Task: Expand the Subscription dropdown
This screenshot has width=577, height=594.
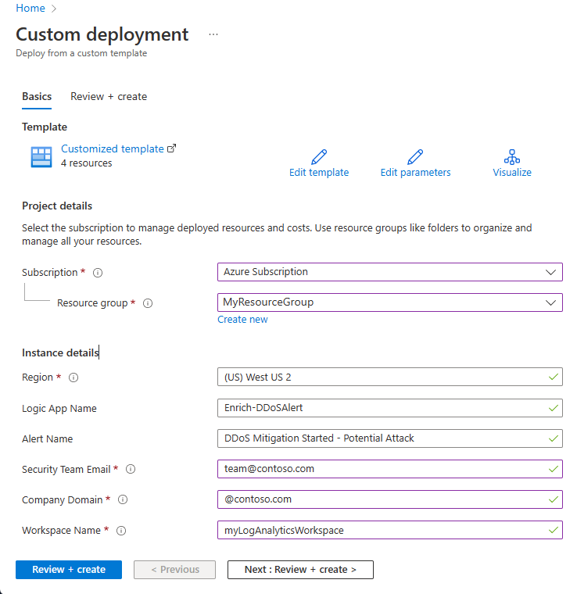Action: [x=389, y=272]
